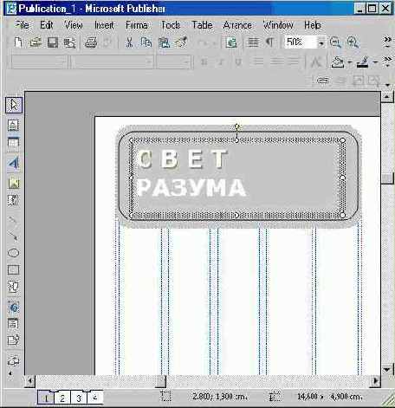
Task: Click the Open file icon
Action: coord(36,42)
